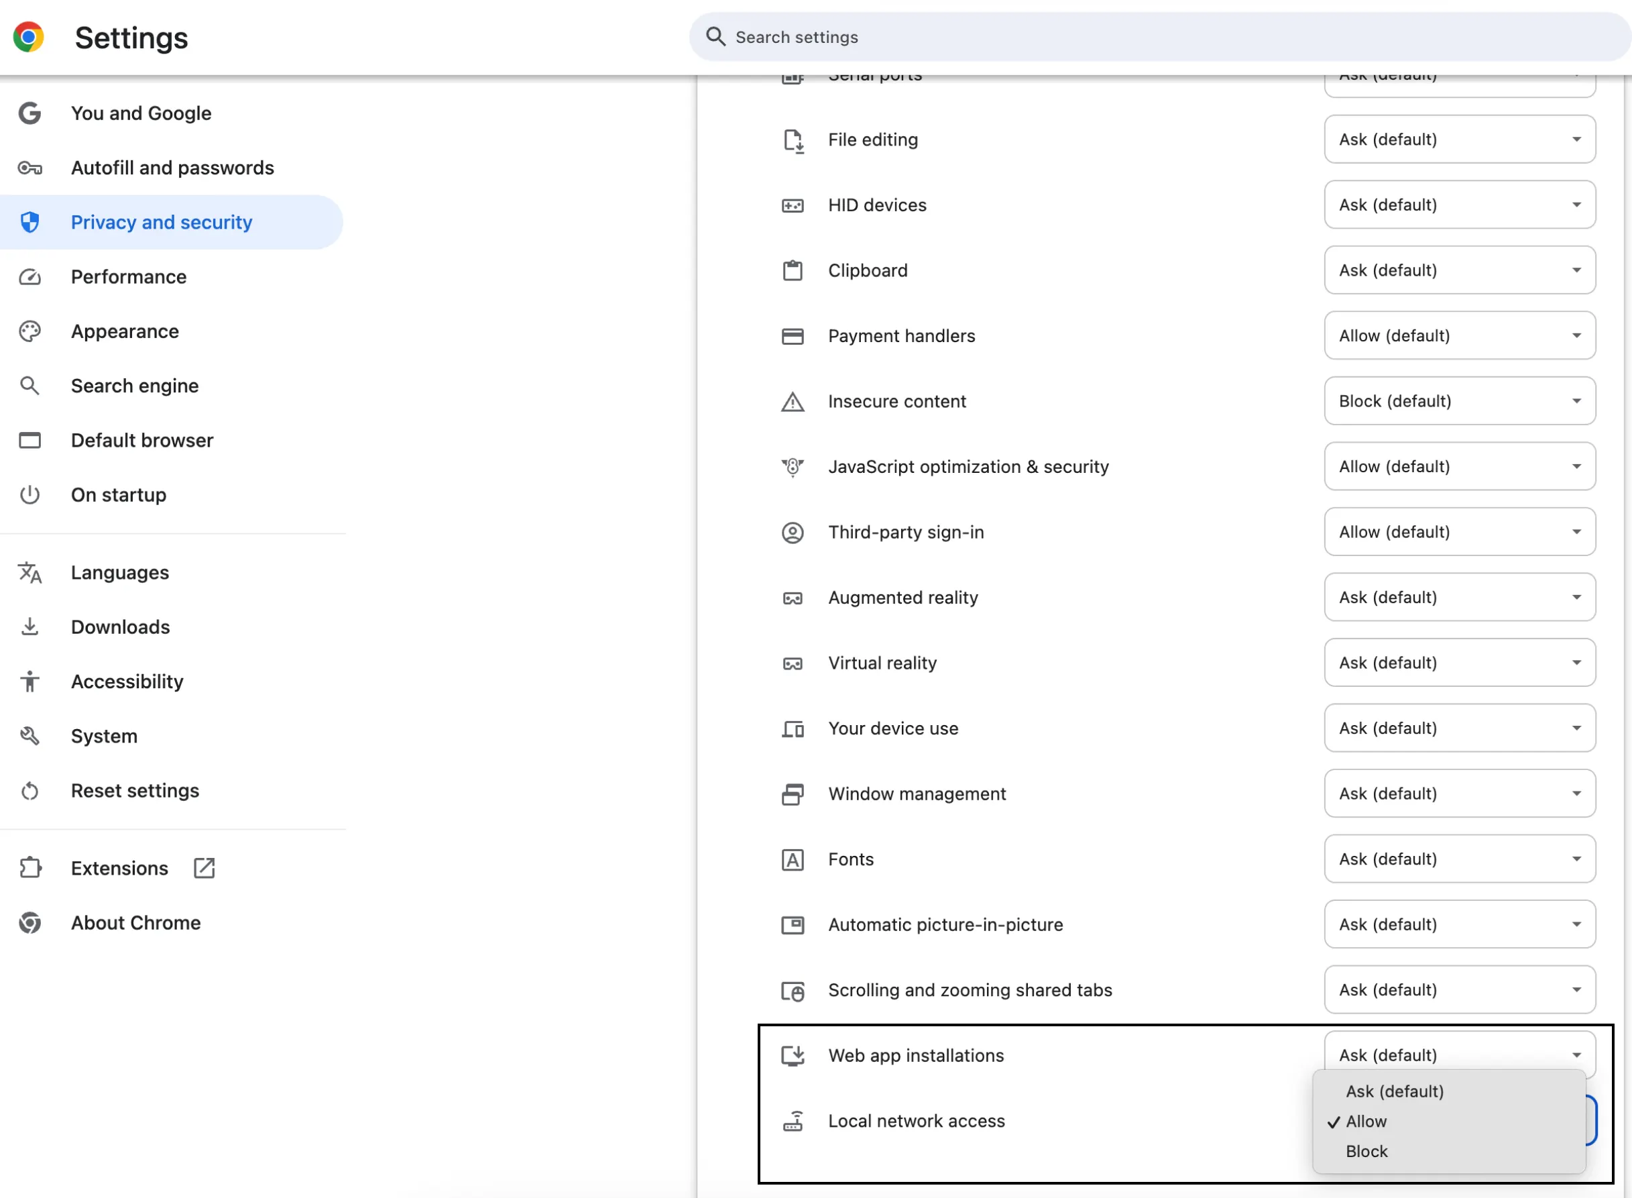The width and height of the screenshot is (1632, 1198).
Task: Click the Payment handlers card icon
Action: pyautogui.click(x=792, y=337)
